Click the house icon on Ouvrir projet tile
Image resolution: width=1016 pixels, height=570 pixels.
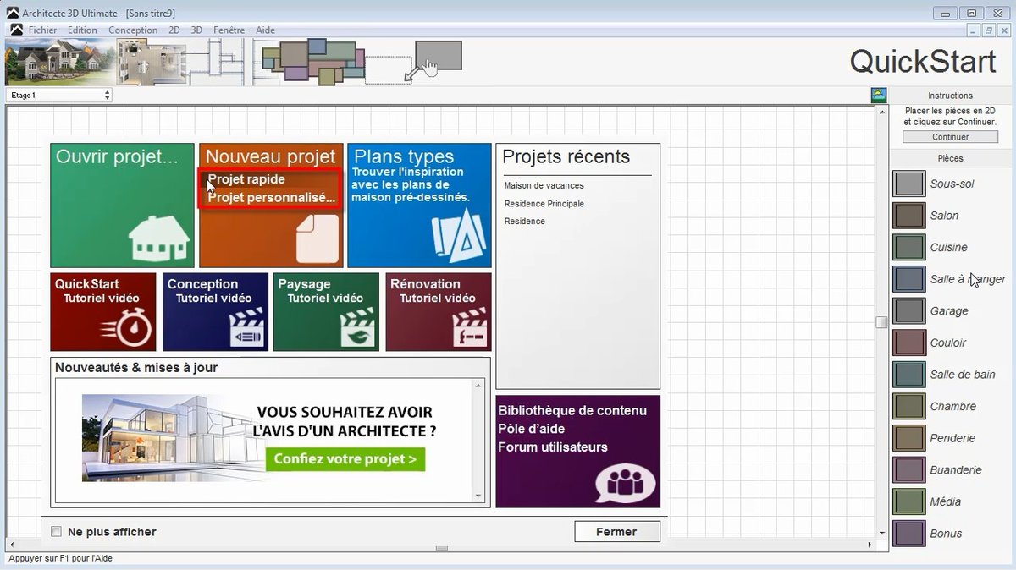click(x=159, y=237)
